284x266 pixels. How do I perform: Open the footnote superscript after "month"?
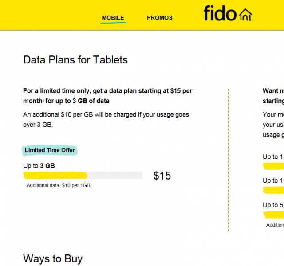[x=43, y=99]
